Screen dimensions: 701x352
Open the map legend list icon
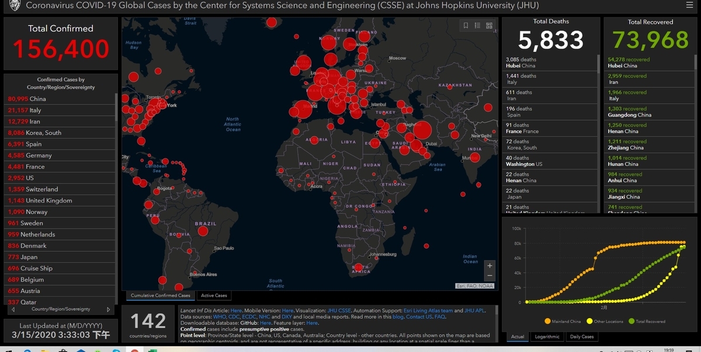(x=477, y=26)
